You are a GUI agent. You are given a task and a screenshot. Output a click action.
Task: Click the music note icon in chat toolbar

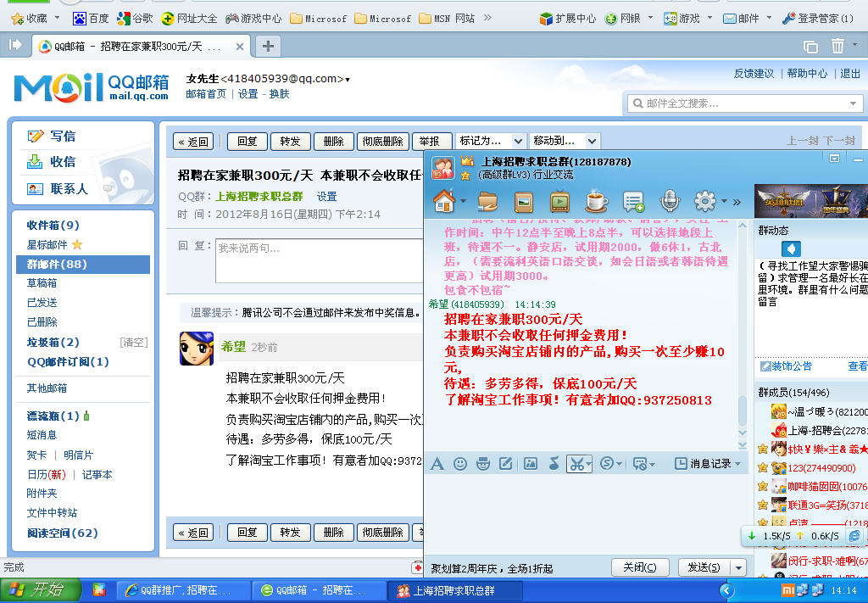point(554,464)
